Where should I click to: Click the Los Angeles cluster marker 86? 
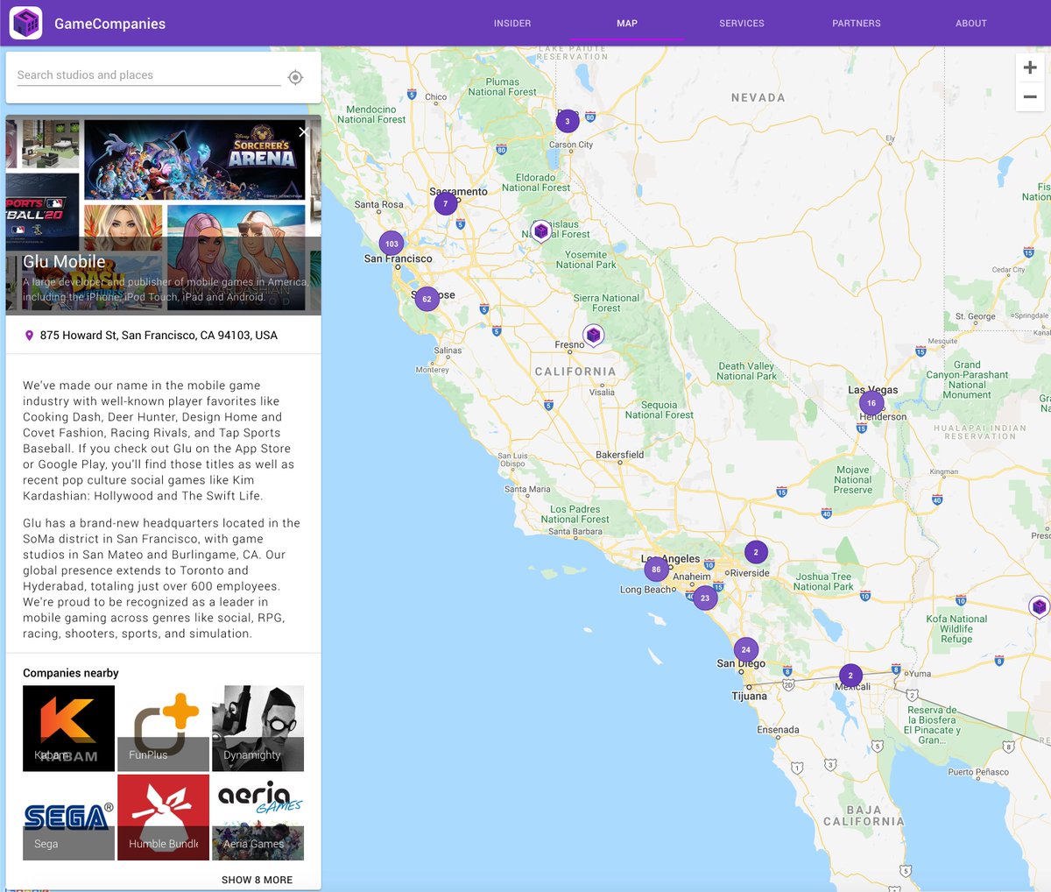tap(656, 570)
